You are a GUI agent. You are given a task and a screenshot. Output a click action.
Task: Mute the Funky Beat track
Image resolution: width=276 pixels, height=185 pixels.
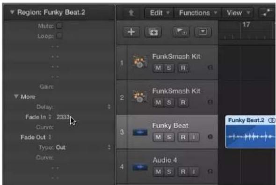pos(158,137)
